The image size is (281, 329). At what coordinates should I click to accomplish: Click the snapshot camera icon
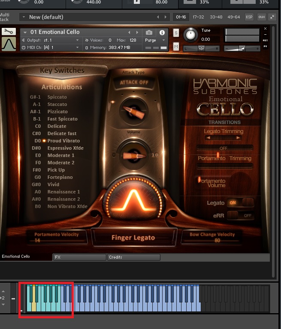point(149,33)
